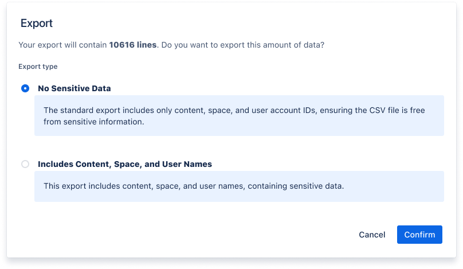Choose the Includes Content, Space, and User Names radio
The height and width of the screenshot is (269, 463).
25,164
